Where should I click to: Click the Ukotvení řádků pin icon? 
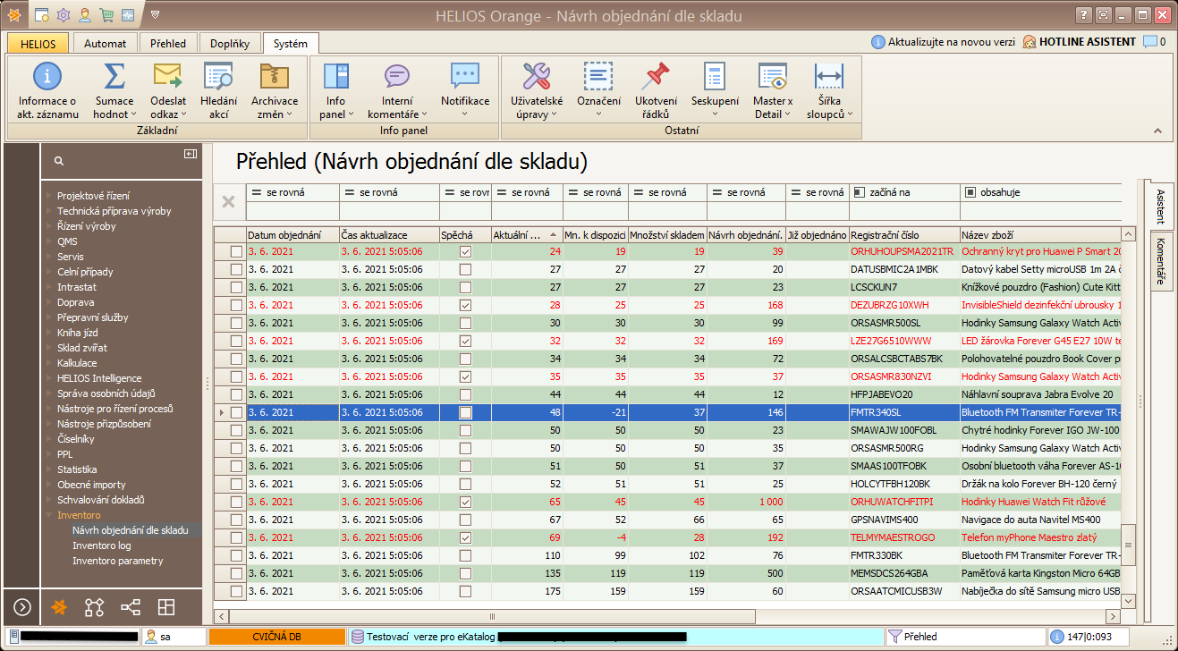pos(656,78)
